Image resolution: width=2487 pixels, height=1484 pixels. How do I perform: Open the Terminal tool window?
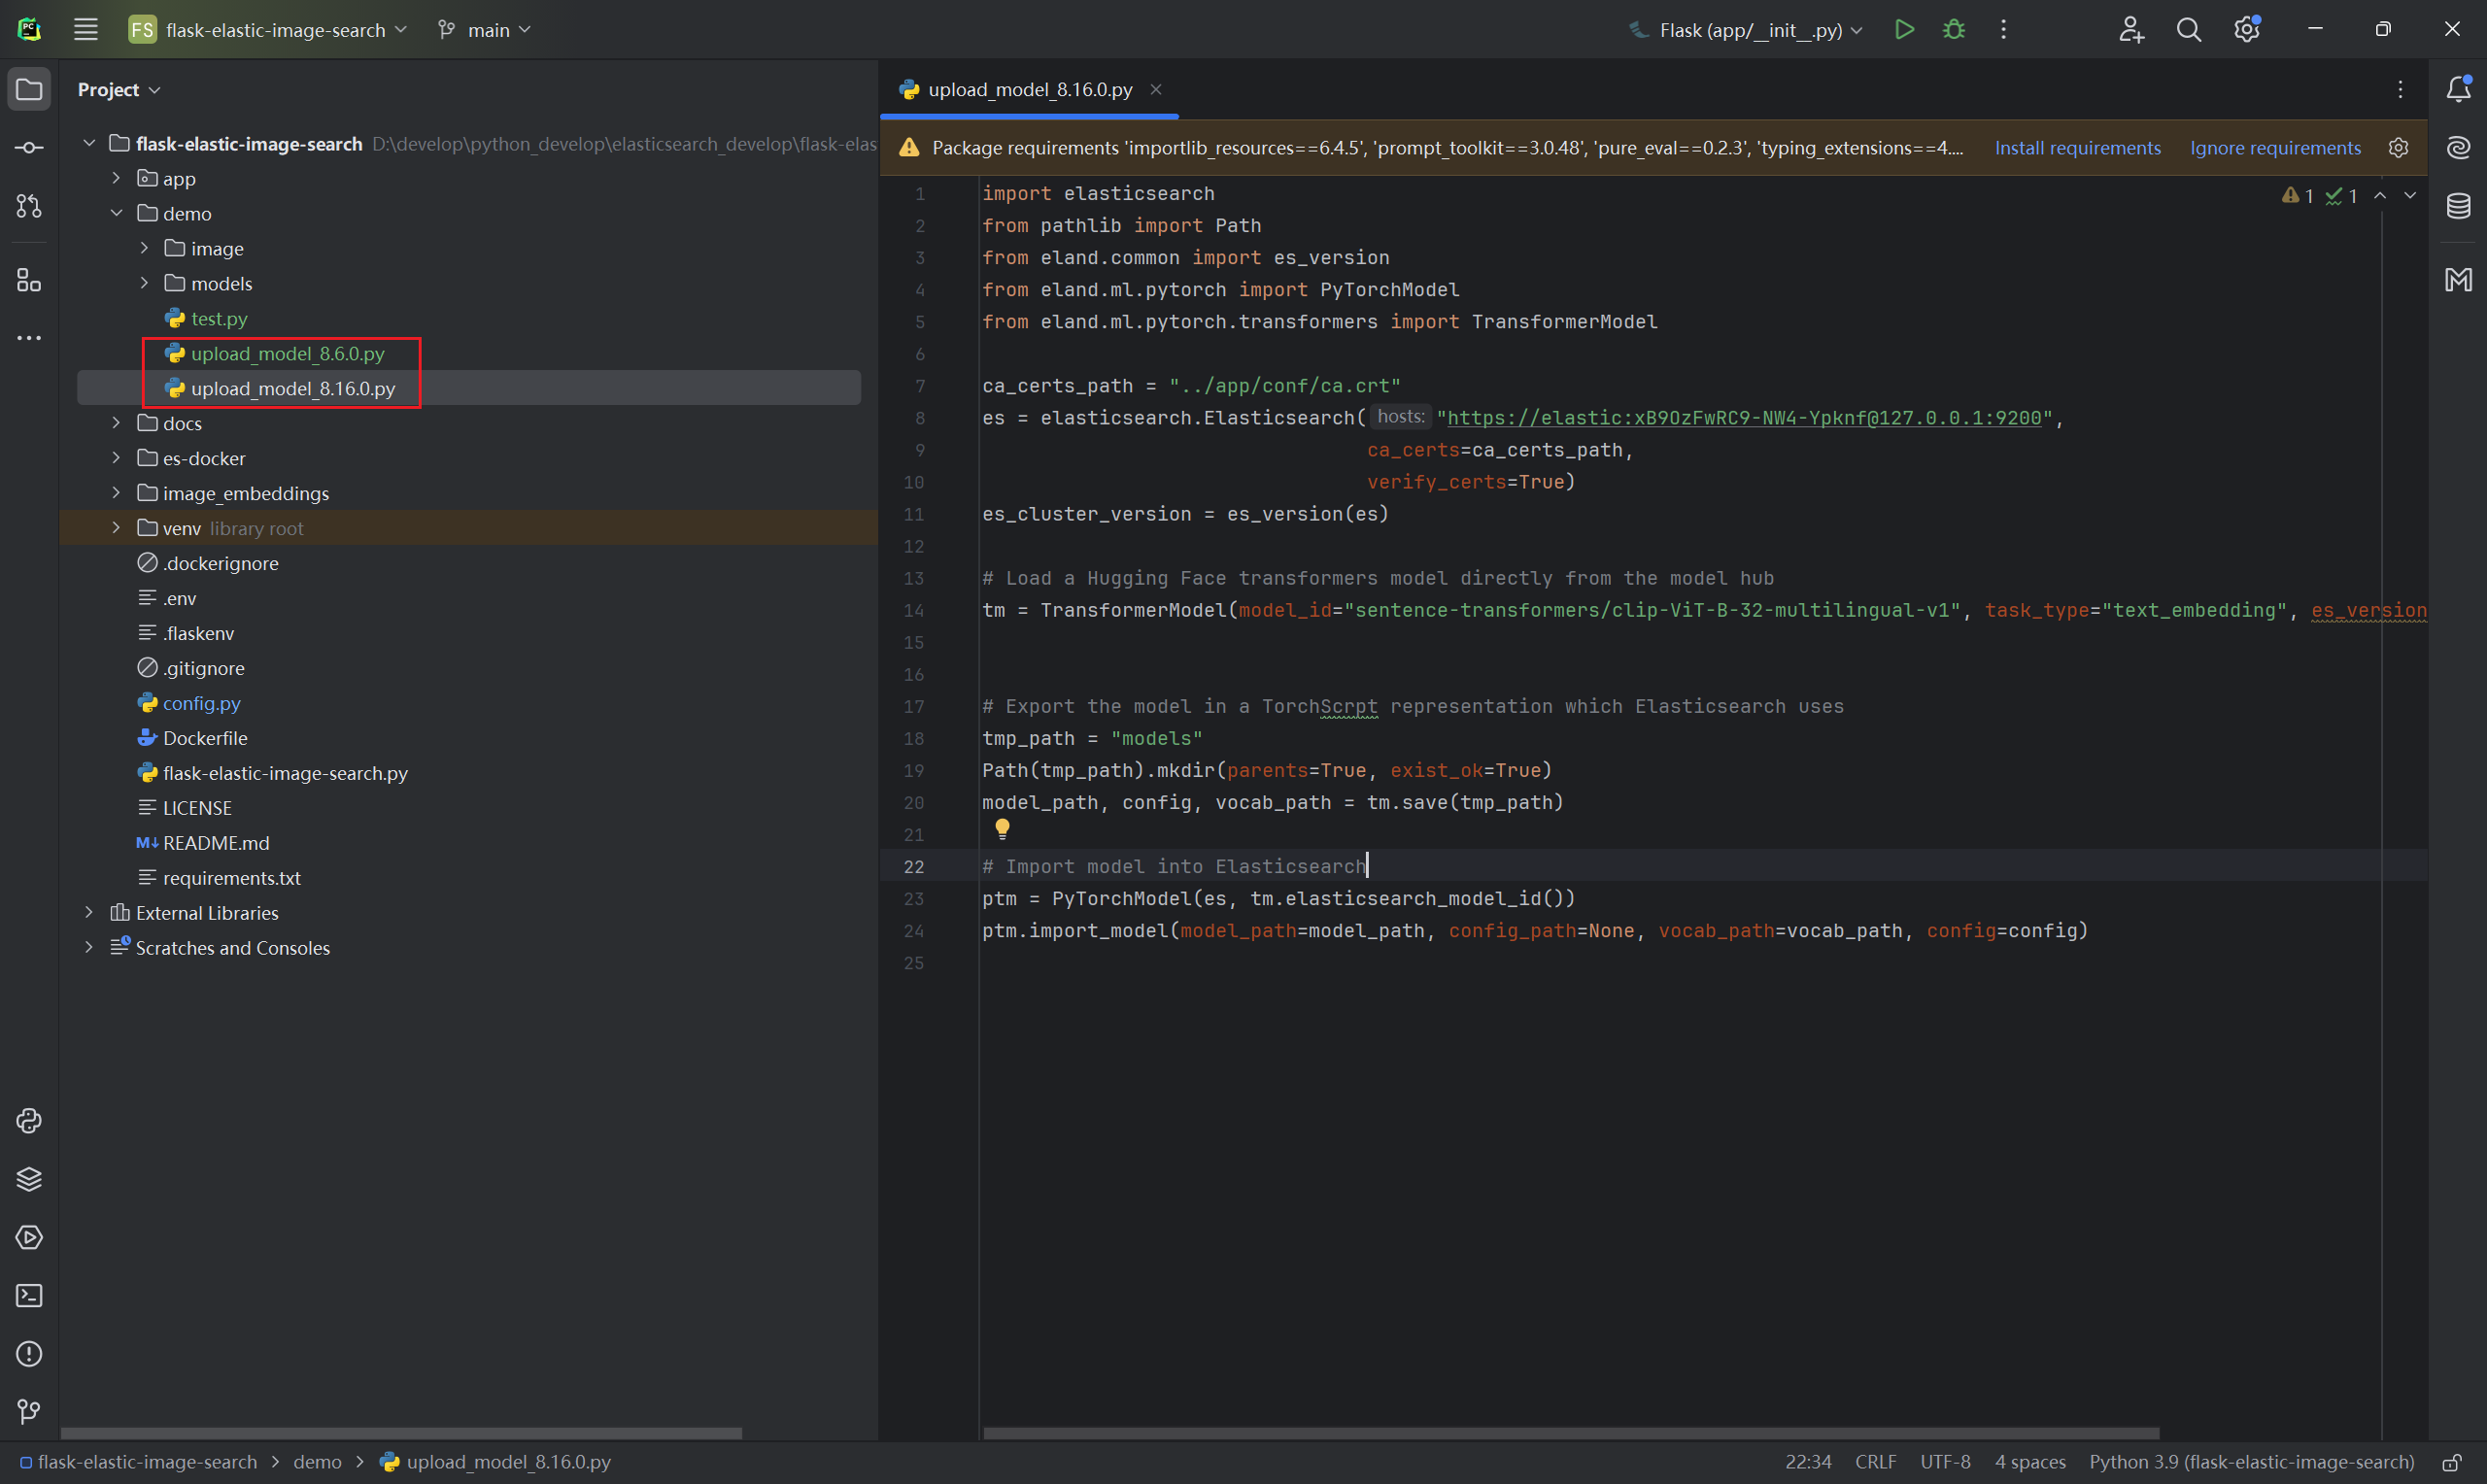click(29, 1296)
